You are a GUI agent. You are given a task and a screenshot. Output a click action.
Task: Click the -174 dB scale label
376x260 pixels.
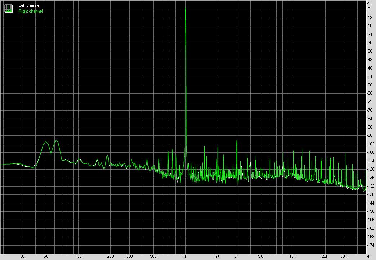point(369,245)
